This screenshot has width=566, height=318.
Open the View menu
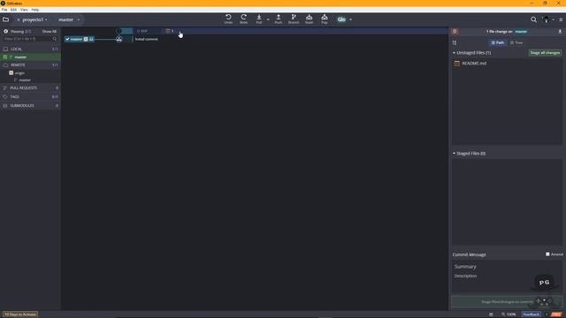point(24,10)
